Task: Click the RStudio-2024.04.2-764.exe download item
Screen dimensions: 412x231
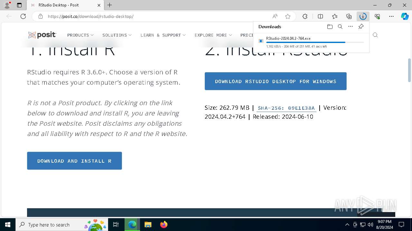Action: click(311, 42)
